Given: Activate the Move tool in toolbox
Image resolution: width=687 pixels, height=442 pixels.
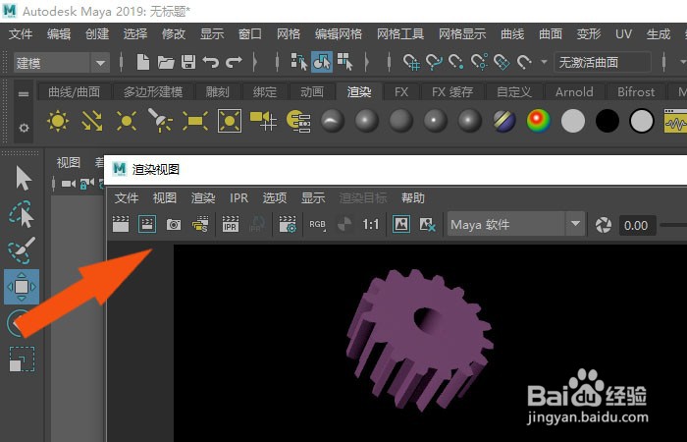Looking at the screenshot, I should tap(22, 287).
